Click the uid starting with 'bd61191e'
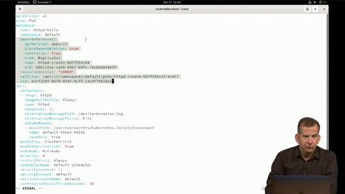The height and width of the screenshot is (194, 345). click(x=76, y=67)
